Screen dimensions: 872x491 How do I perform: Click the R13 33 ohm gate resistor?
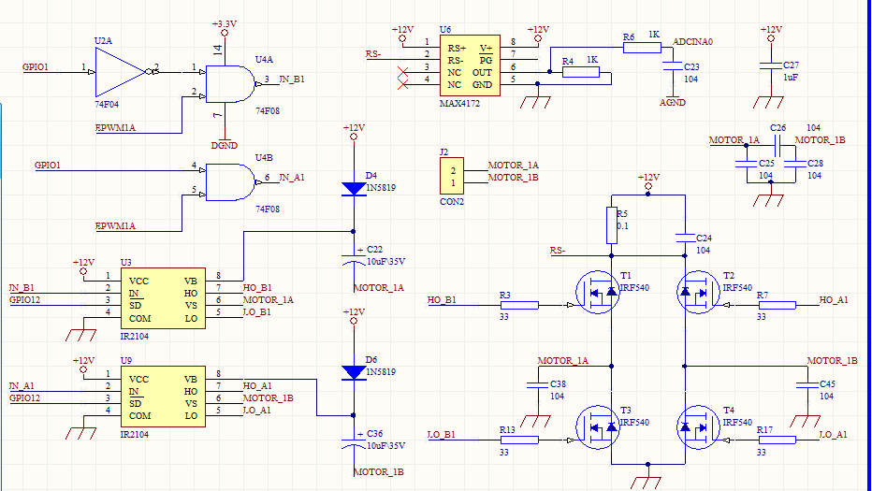pos(518,440)
